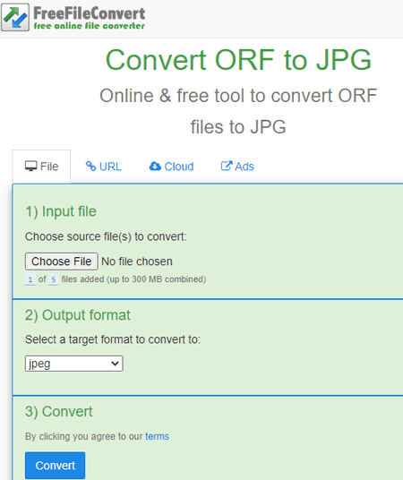
Task: Click the external link icon beside Ads
Action: click(227, 166)
